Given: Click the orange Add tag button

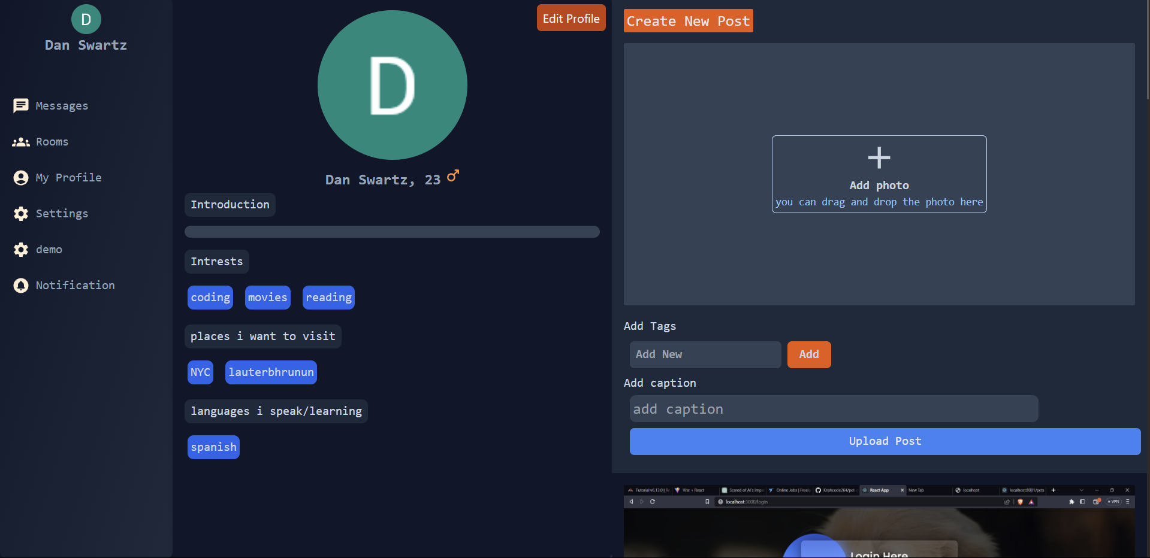Looking at the screenshot, I should coord(809,354).
